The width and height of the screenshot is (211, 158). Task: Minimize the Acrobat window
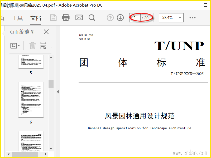(x=190, y=5)
